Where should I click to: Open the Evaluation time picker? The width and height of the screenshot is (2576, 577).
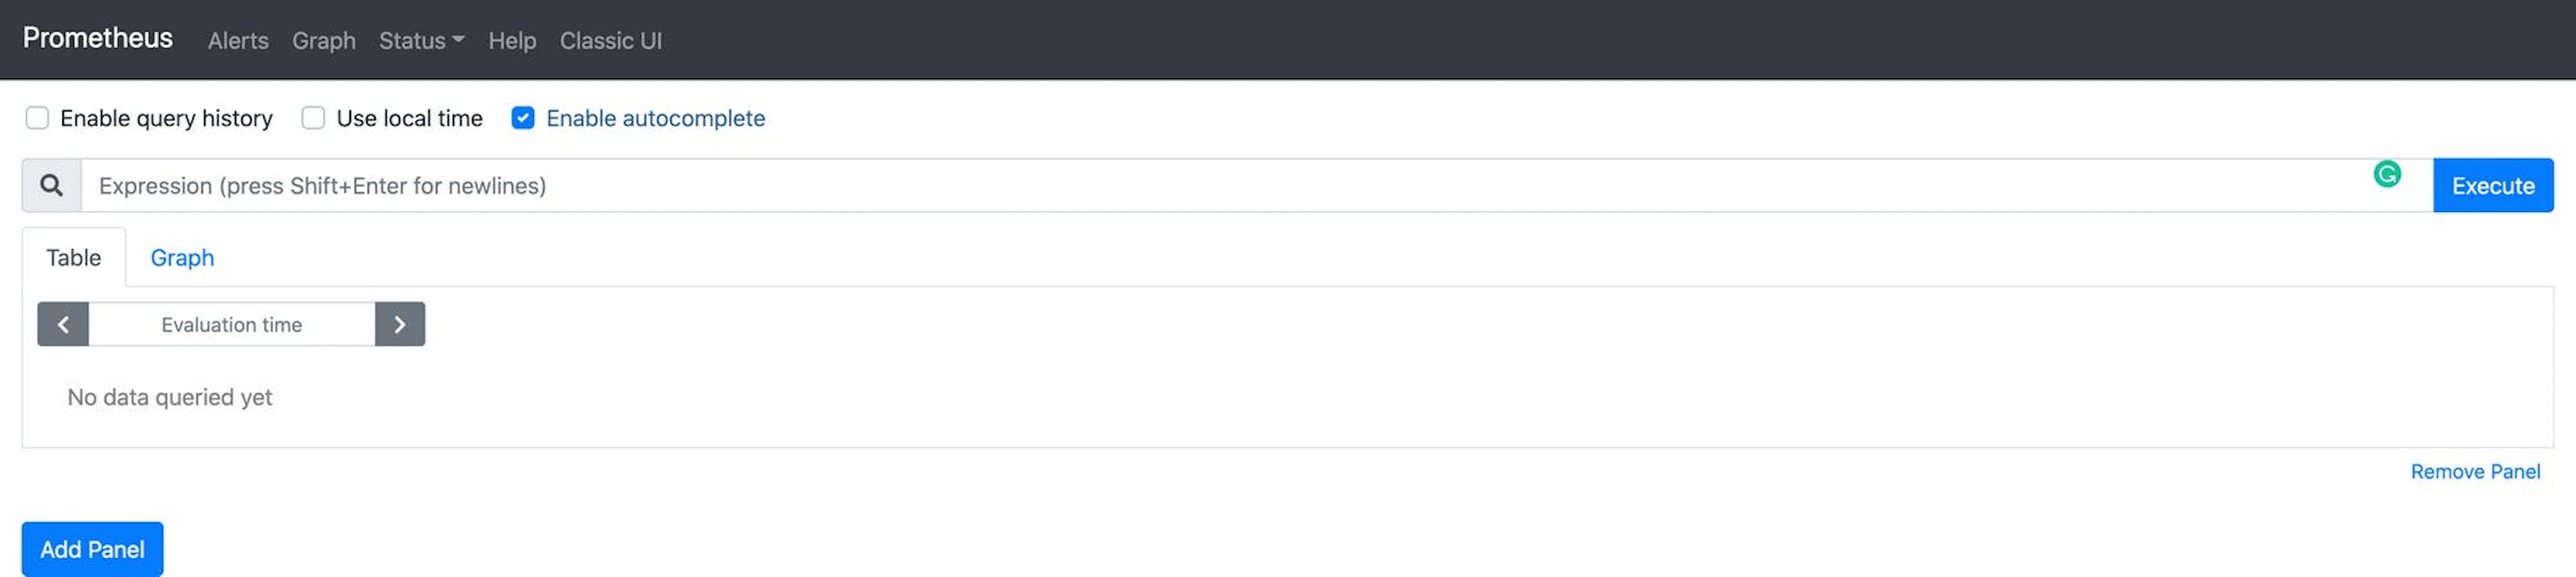[231, 324]
